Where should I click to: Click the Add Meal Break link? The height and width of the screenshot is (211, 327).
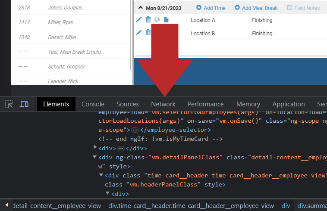pos(260,8)
